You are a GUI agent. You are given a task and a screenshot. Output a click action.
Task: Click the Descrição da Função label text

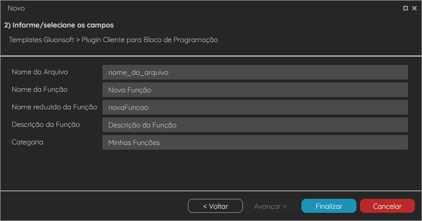tap(46, 125)
